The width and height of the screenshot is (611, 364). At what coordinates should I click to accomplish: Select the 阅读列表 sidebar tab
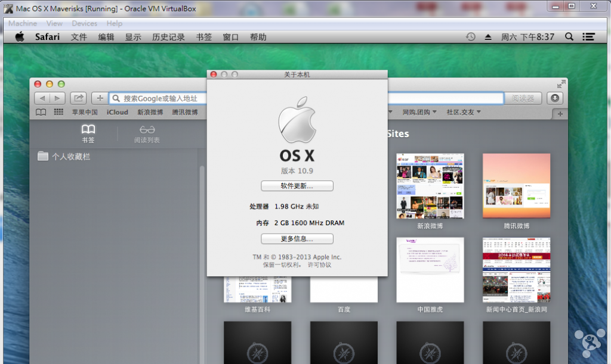[147, 134]
